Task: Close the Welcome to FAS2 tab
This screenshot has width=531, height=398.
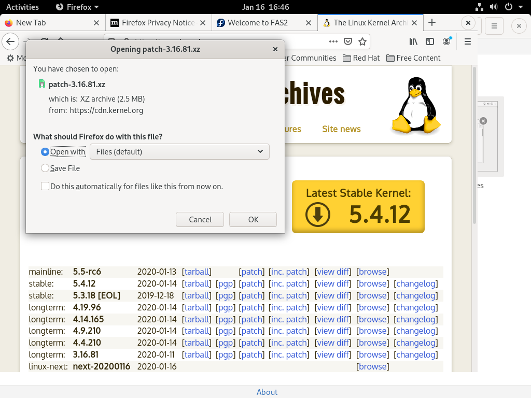Action: click(x=309, y=23)
